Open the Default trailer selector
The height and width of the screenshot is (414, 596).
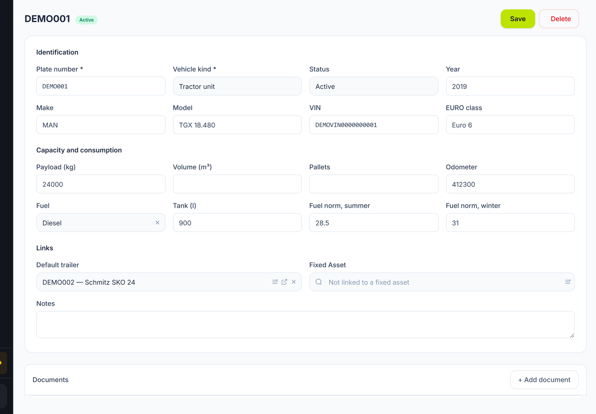(169, 282)
